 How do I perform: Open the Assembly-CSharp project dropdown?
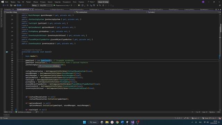(x=39, y=12)
